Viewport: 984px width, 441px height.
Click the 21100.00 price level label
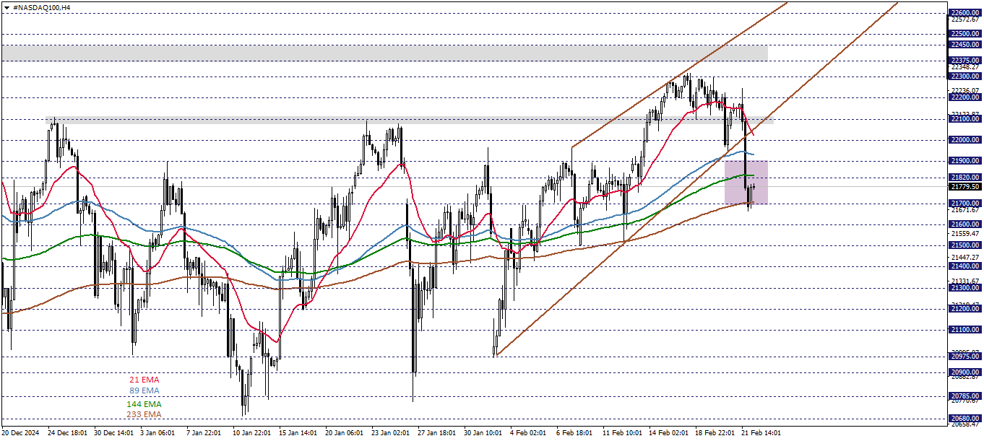(x=965, y=330)
